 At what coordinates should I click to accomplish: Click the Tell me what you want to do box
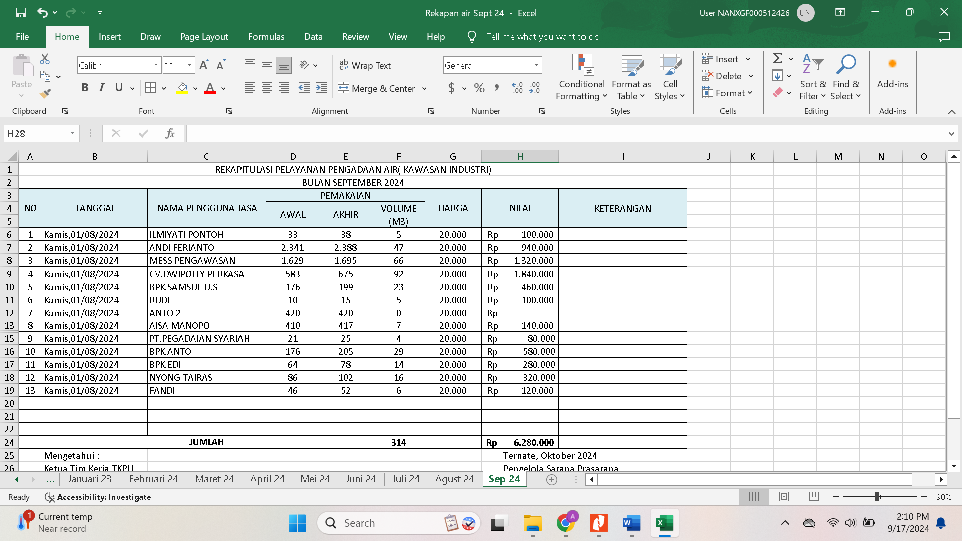543,37
